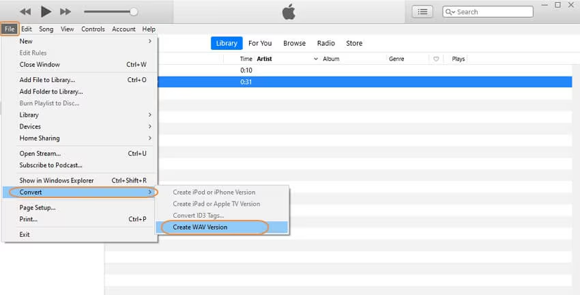
Task: Switch to the For You tab
Action: coord(260,43)
